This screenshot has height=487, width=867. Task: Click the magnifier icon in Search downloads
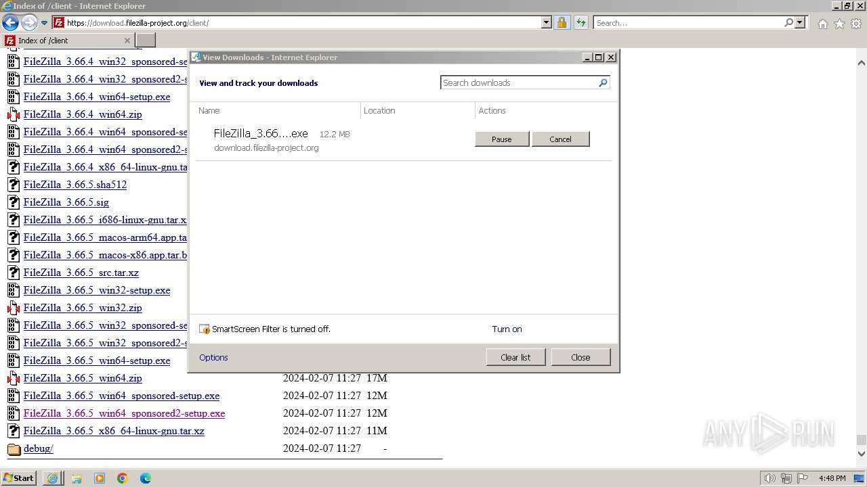point(603,83)
